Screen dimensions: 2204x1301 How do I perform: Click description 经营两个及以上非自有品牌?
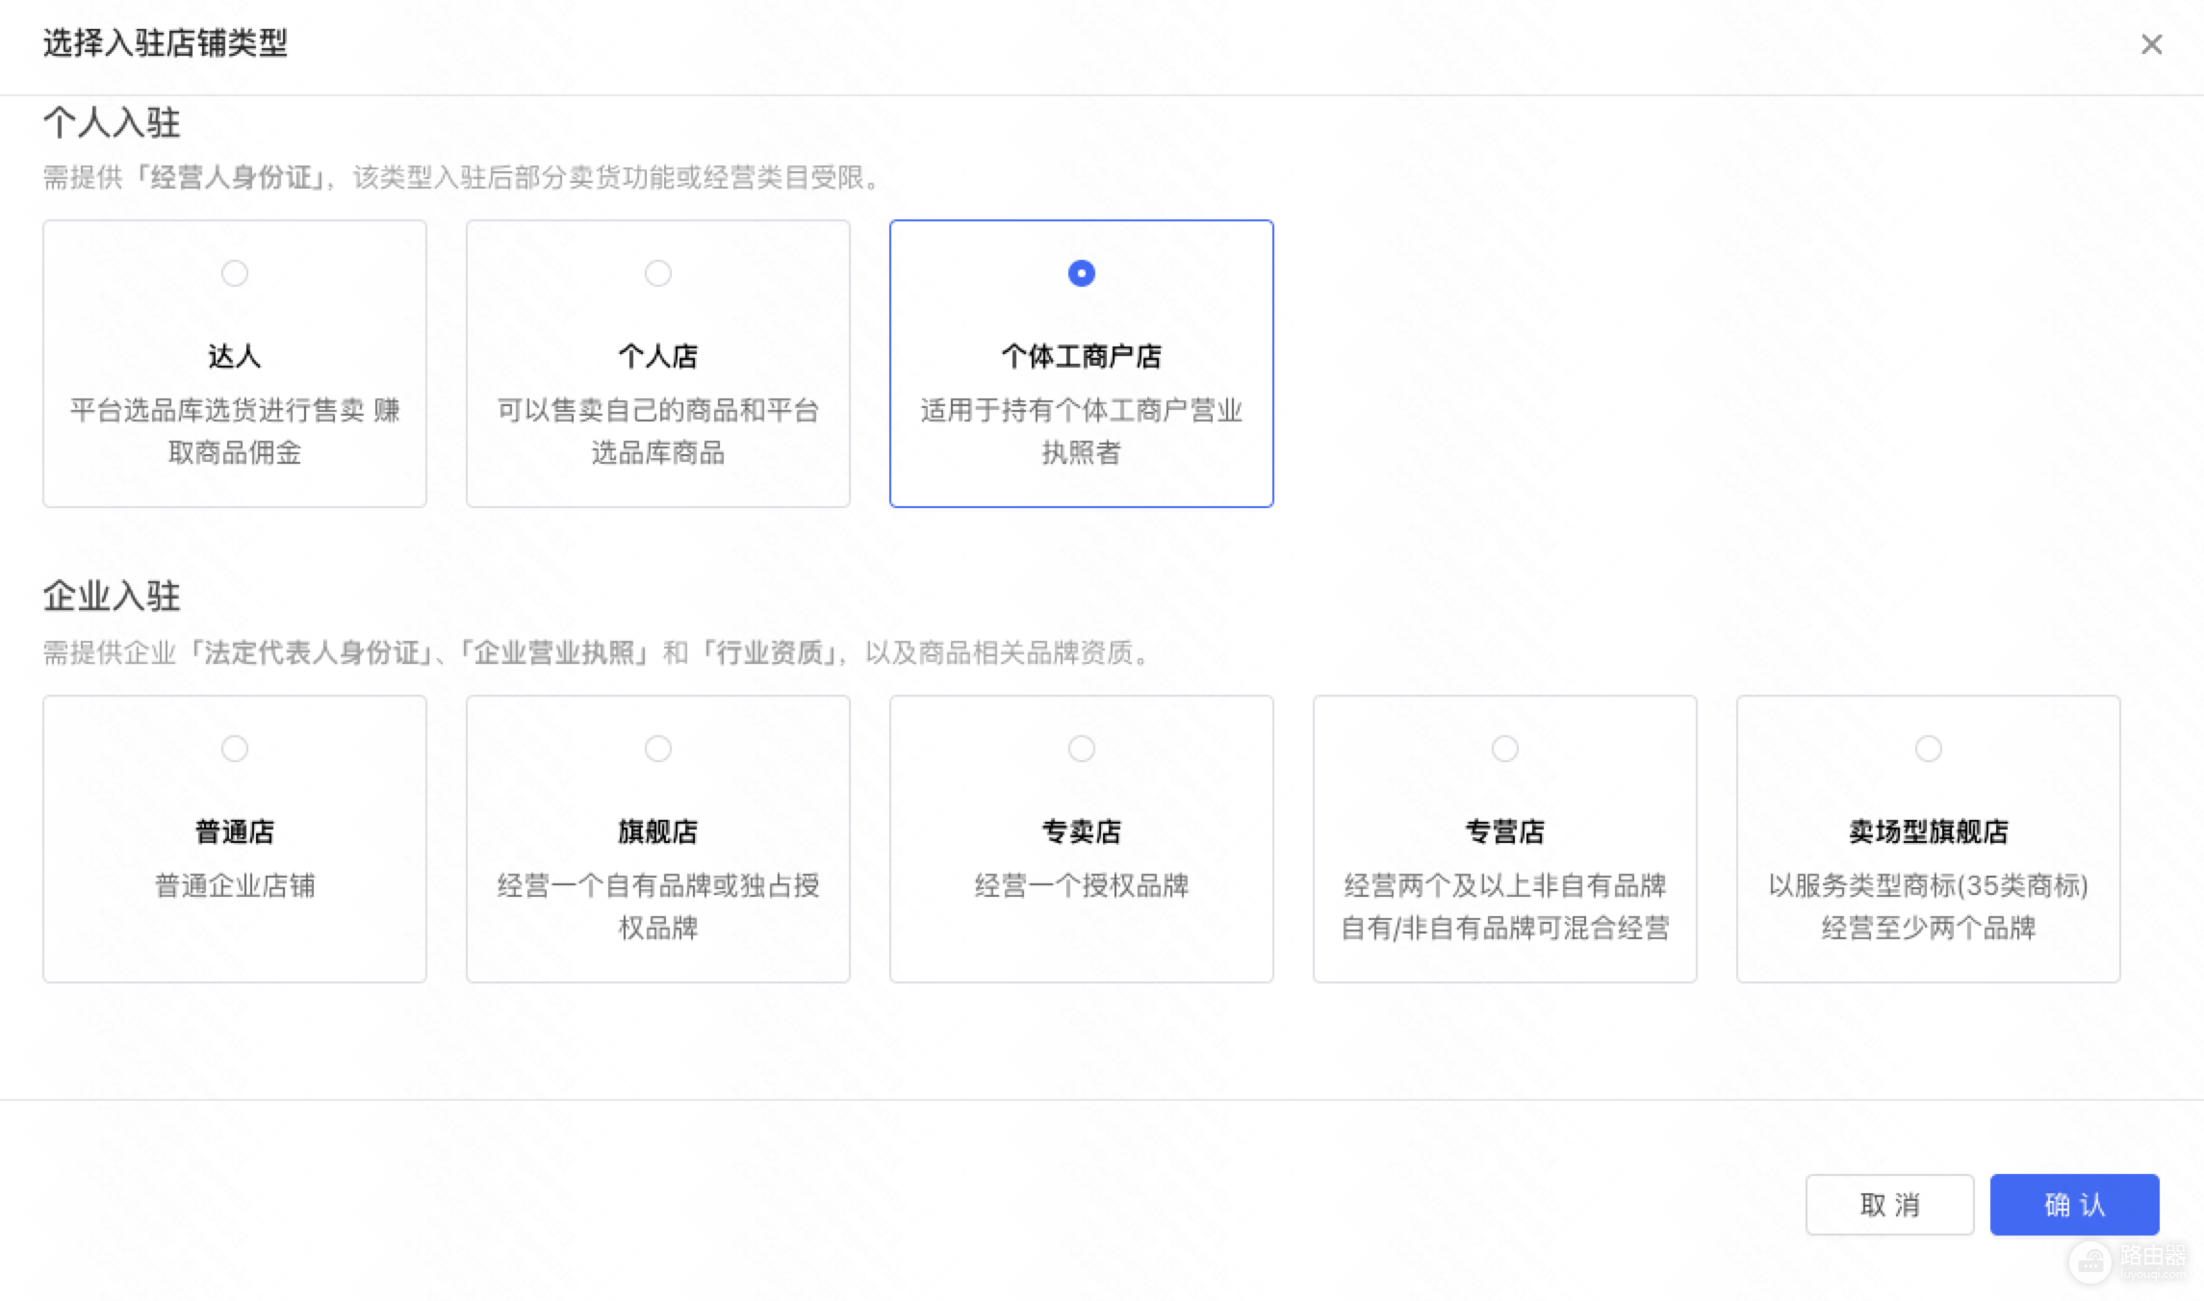click(x=1505, y=885)
